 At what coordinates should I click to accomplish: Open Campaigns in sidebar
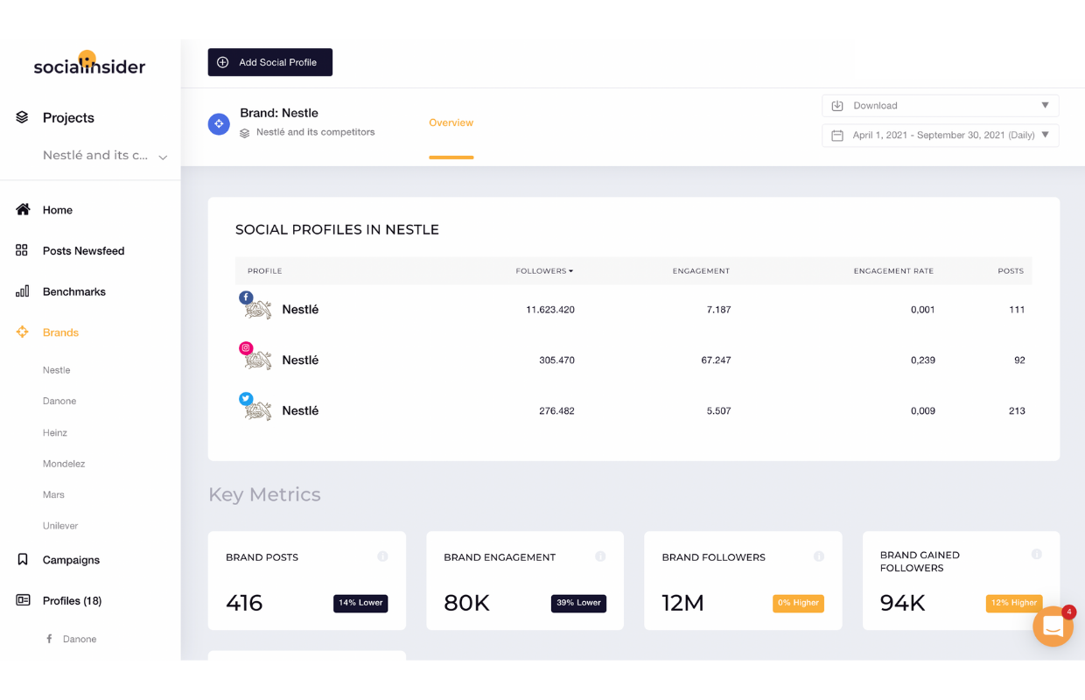[71, 560]
